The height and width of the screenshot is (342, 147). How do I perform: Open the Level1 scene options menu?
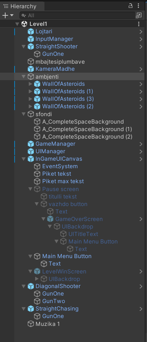(x=139, y=24)
